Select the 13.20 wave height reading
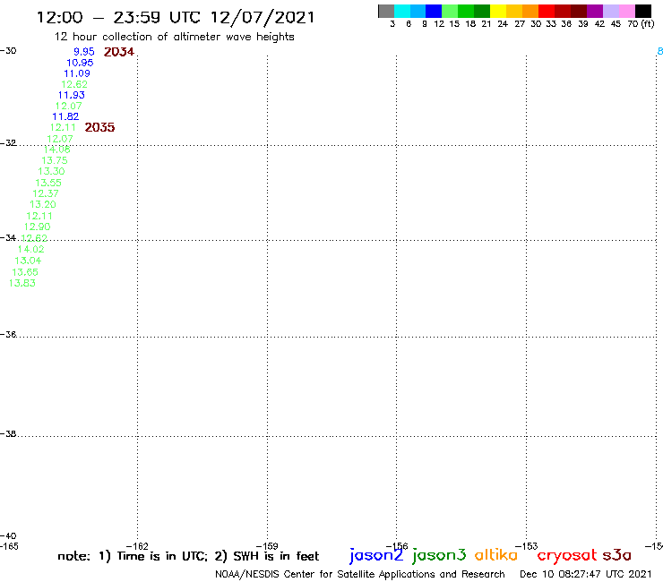The height and width of the screenshot is (582, 663). (x=43, y=204)
